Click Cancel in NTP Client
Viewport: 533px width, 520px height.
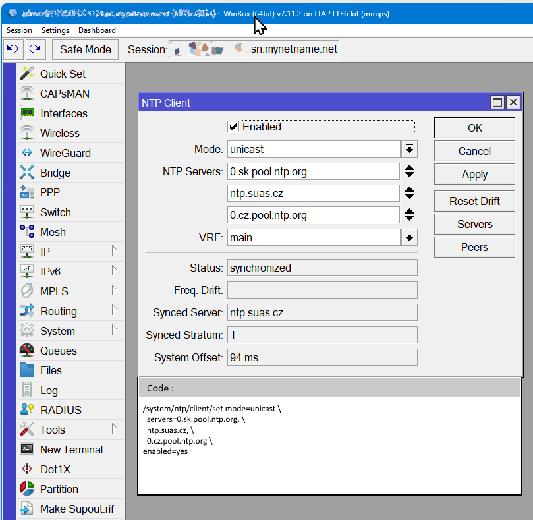(x=474, y=151)
